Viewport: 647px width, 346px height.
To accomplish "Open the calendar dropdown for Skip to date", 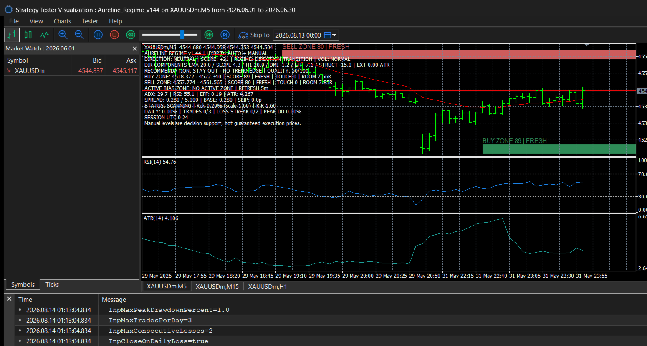I will [331, 35].
